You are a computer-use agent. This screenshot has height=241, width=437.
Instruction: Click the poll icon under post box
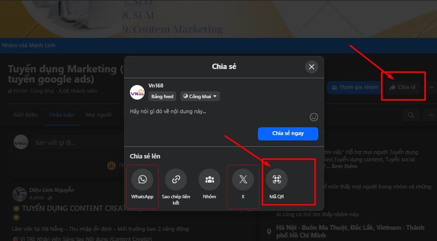point(111,166)
